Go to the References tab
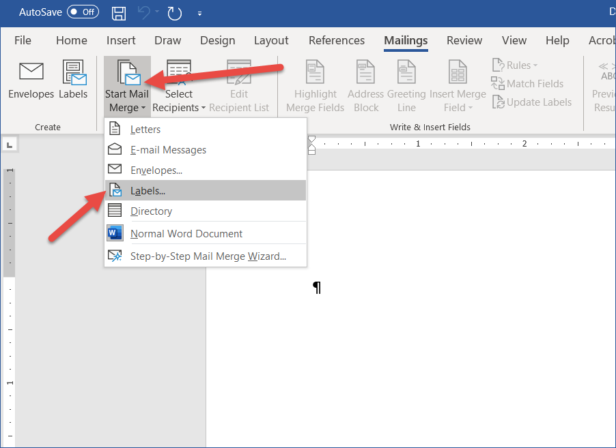616x448 pixels. (x=337, y=40)
